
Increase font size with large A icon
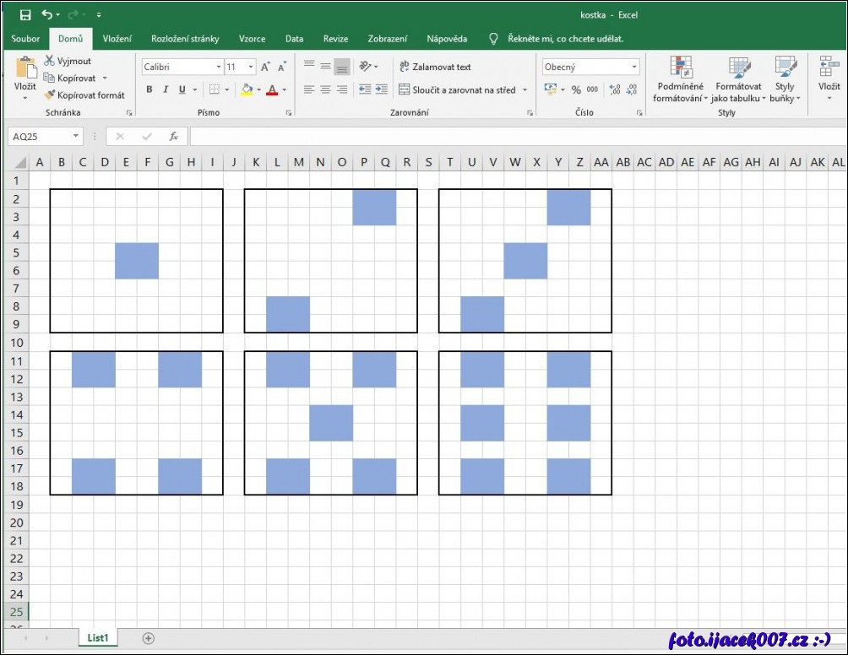265,67
